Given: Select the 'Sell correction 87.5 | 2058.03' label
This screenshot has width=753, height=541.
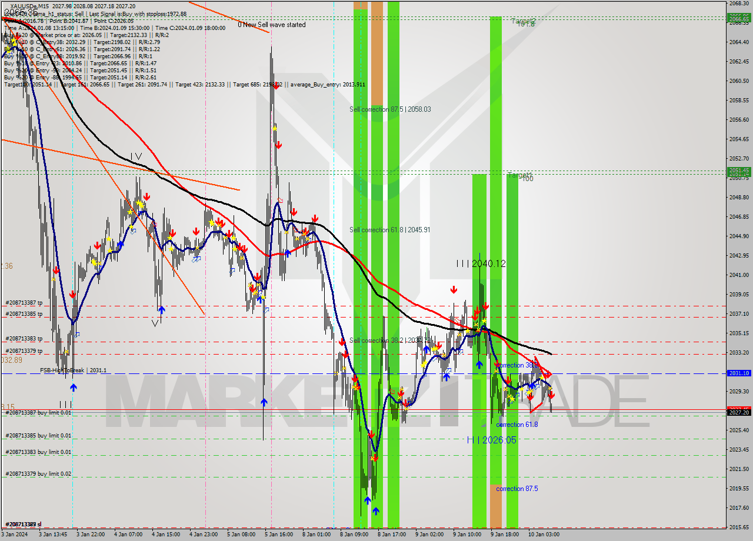Looking at the screenshot, I should coord(390,109).
